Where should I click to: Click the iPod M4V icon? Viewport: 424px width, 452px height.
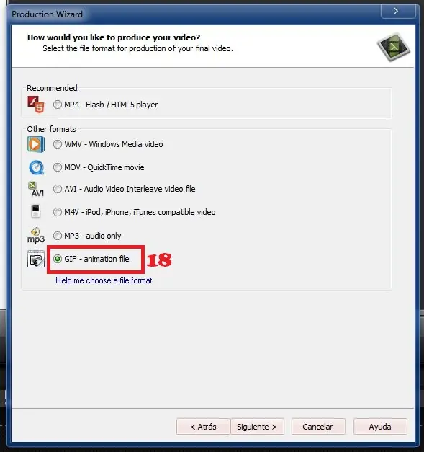point(36,212)
